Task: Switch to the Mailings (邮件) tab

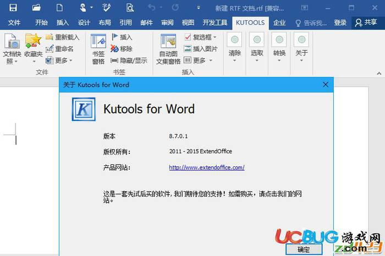Action: pyautogui.click(x=147, y=23)
